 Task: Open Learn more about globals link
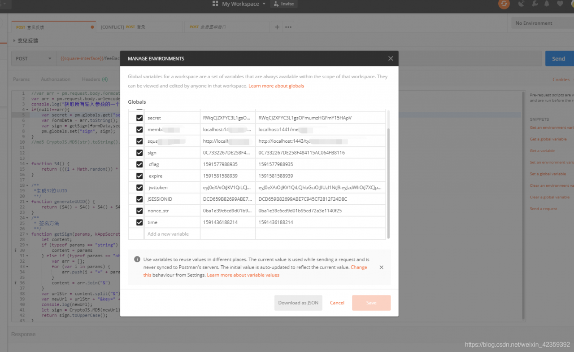point(276,86)
